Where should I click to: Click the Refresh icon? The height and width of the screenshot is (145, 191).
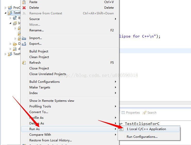coord(24,63)
